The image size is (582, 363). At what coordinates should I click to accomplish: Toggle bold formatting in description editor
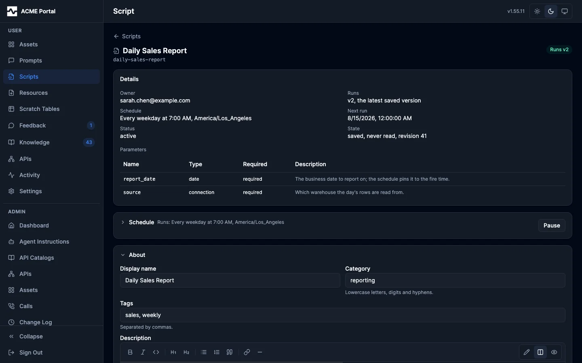(x=130, y=352)
